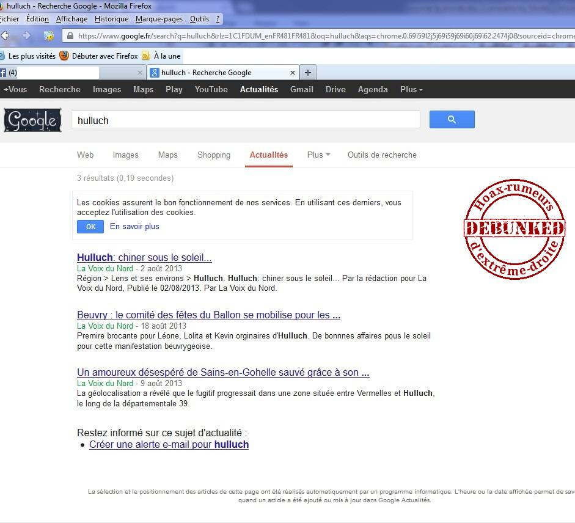Expand the Plus dropdown in the black bar
This screenshot has width=575, height=523.
click(x=411, y=89)
